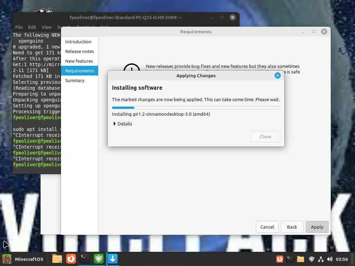Click the folder icon in the system tray
The image size is (355, 266).
[x=301, y=259]
